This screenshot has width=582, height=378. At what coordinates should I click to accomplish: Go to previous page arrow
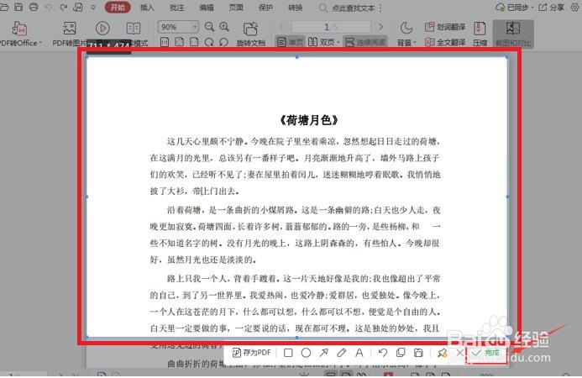click(x=281, y=27)
